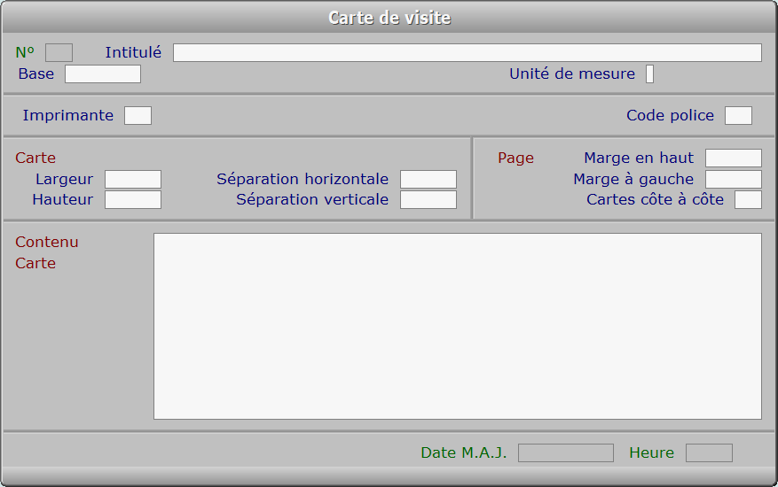This screenshot has height=487, width=778.
Task: Select the Unité de mesure field
Action: [x=649, y=73]
